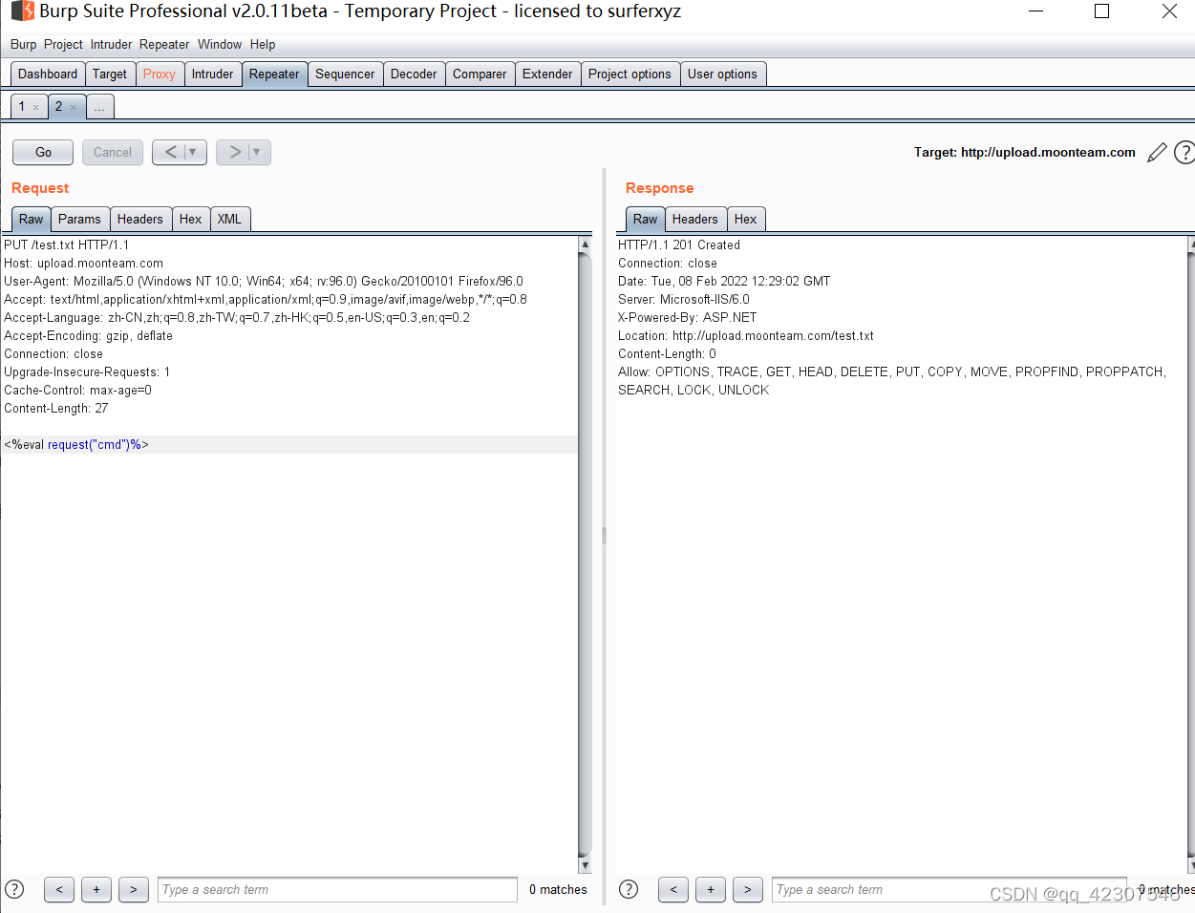This screenshot has width=1195, height=913.
Task: Select the Repeater tool tab
Action: pos(274,74)
